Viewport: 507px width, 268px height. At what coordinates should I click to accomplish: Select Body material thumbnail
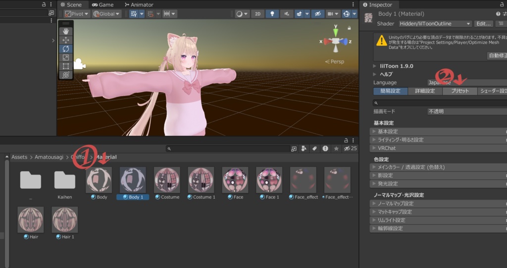click(99, 180)
